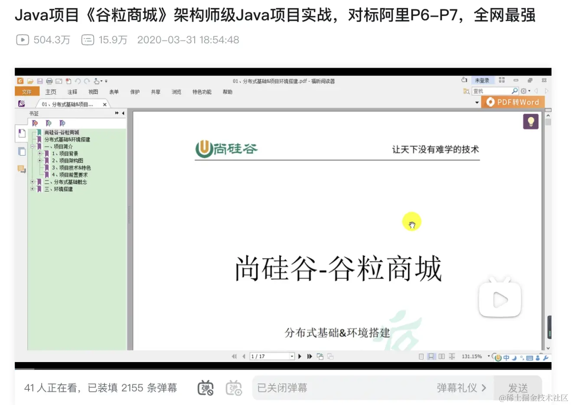Select the 3、项目技术&特色 bookmark

point(72,168)
